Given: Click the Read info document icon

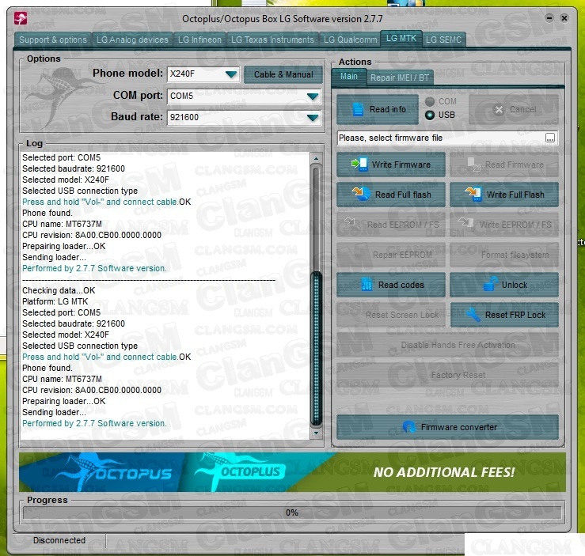Looking at the screenshot, I should coord(358,109).
